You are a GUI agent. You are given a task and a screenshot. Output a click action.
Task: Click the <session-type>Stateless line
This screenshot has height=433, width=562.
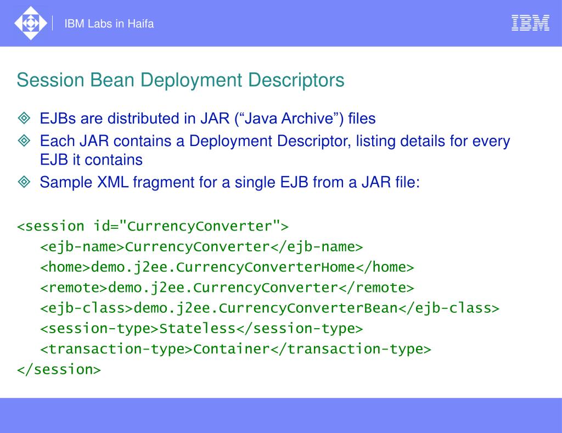pos(201,329)
